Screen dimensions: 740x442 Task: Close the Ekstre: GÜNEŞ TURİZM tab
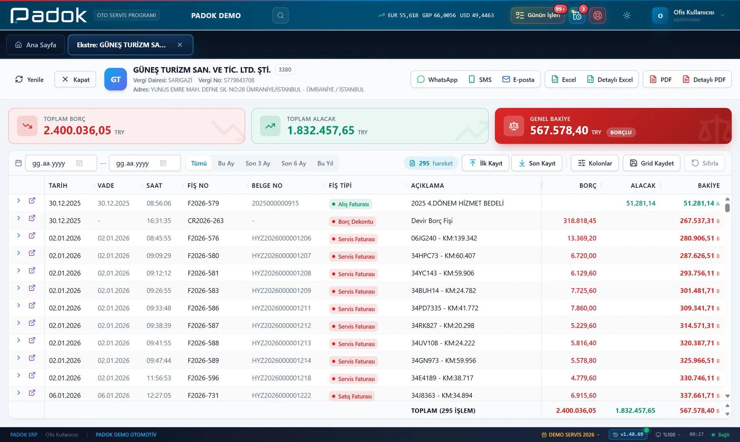(180, 45)
